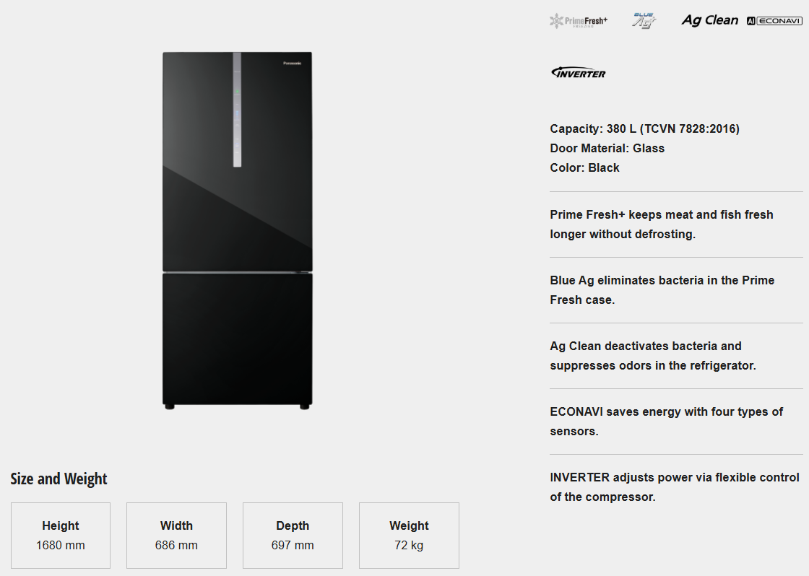Click the Size and Weight heading
Image resolution: width=809 pixels, height=576 pixels.
[x=59, y=479]
